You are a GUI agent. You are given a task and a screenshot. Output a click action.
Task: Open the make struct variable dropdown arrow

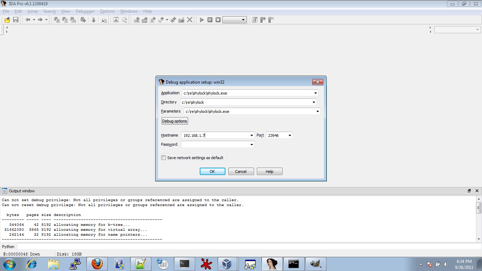[167, 20]
